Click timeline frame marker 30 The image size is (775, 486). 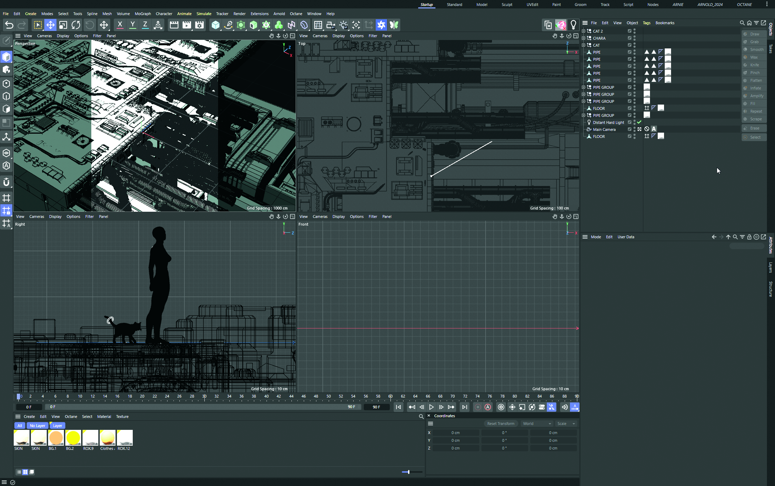(x=204, y=397)
